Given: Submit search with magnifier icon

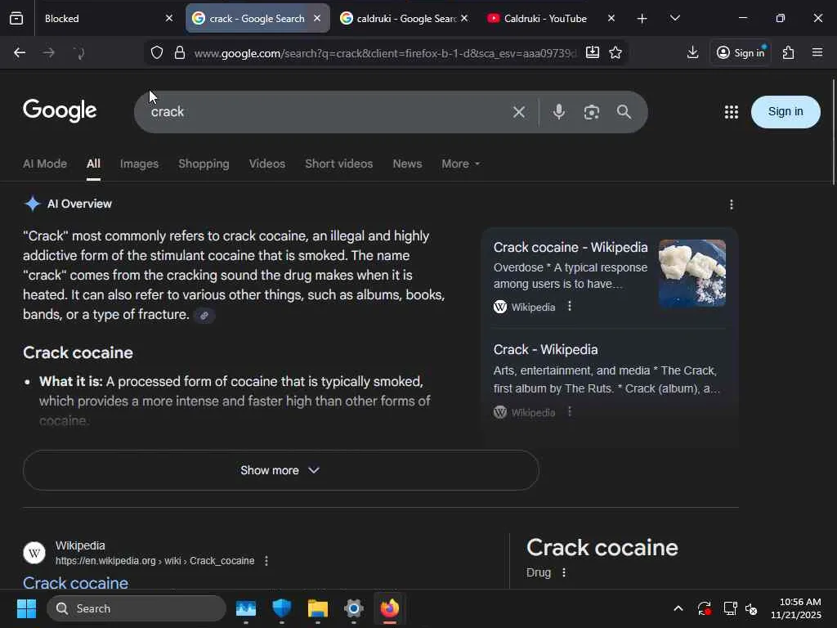Looking at the screenshot, I should pyautogui.click(x=624, y=111).
